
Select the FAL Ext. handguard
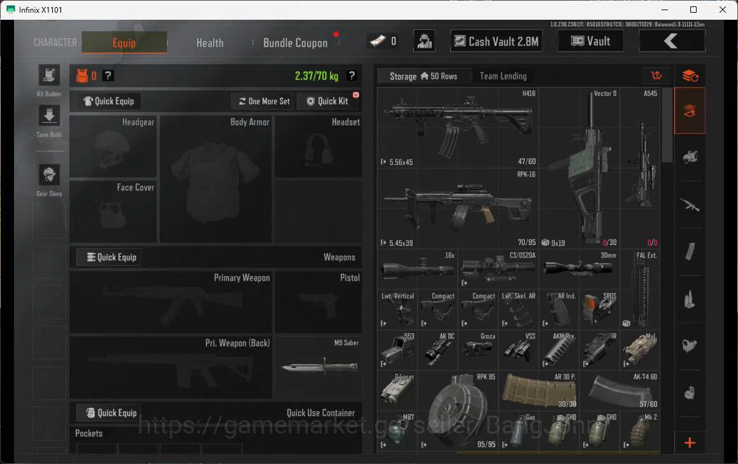(x=640, y=290)
